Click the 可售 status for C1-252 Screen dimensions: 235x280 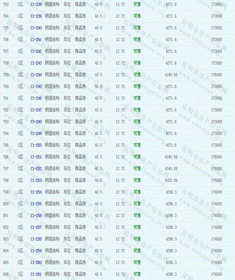(x=137, y=169)
